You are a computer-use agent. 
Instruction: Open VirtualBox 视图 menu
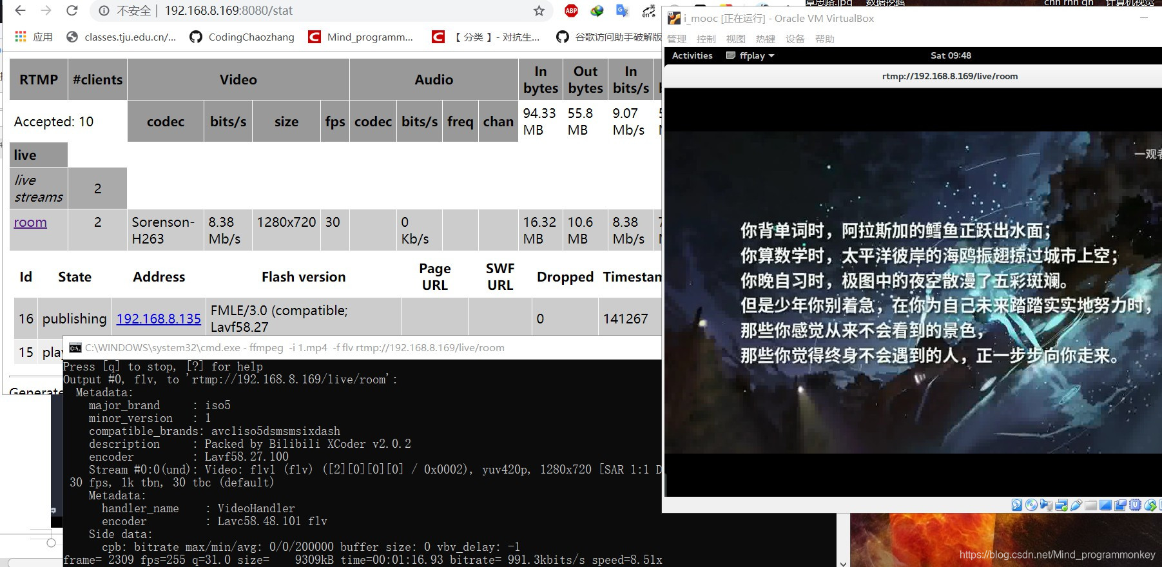coord(736,39)
